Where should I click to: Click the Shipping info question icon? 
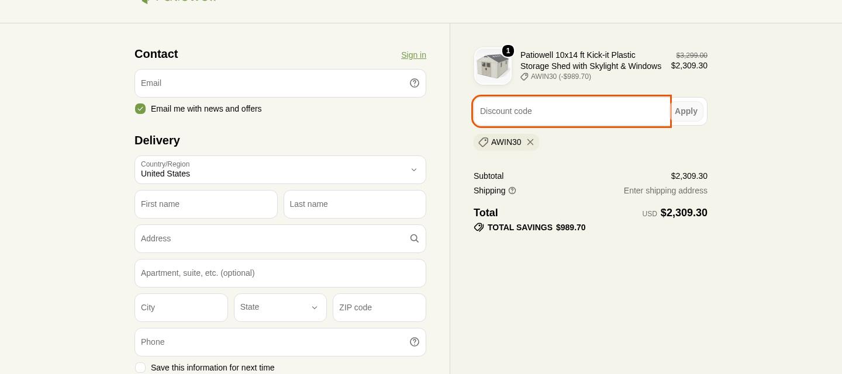[512, 191]
